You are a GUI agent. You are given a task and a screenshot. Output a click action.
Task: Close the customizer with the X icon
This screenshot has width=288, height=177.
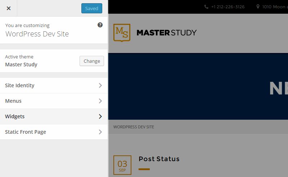point(8,8)
